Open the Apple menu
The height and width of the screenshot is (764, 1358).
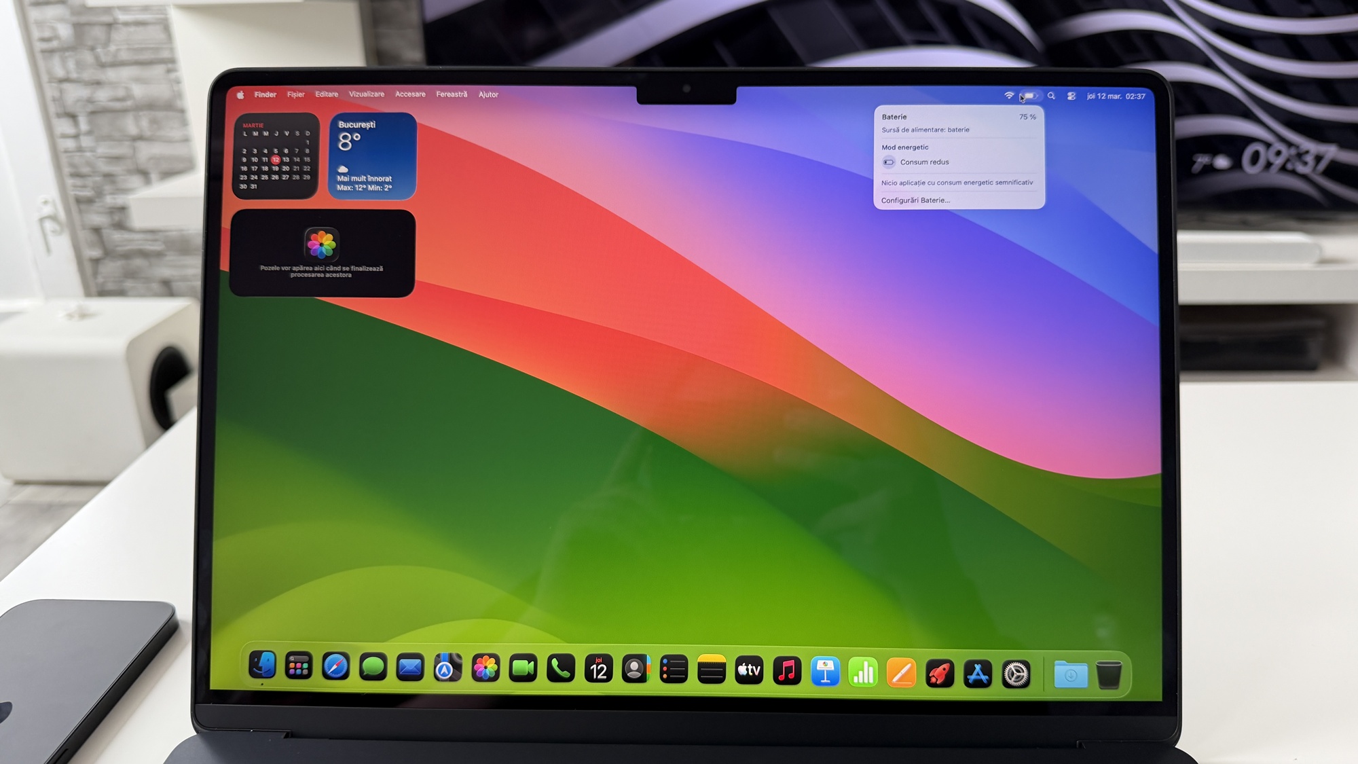pyautogui.click(x=240, y=95)
